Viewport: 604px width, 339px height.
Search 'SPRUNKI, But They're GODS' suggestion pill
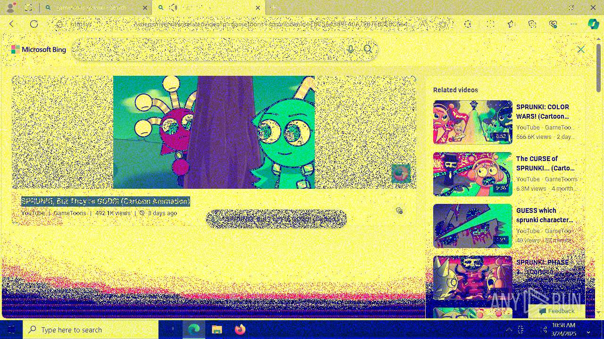(277, 219)
